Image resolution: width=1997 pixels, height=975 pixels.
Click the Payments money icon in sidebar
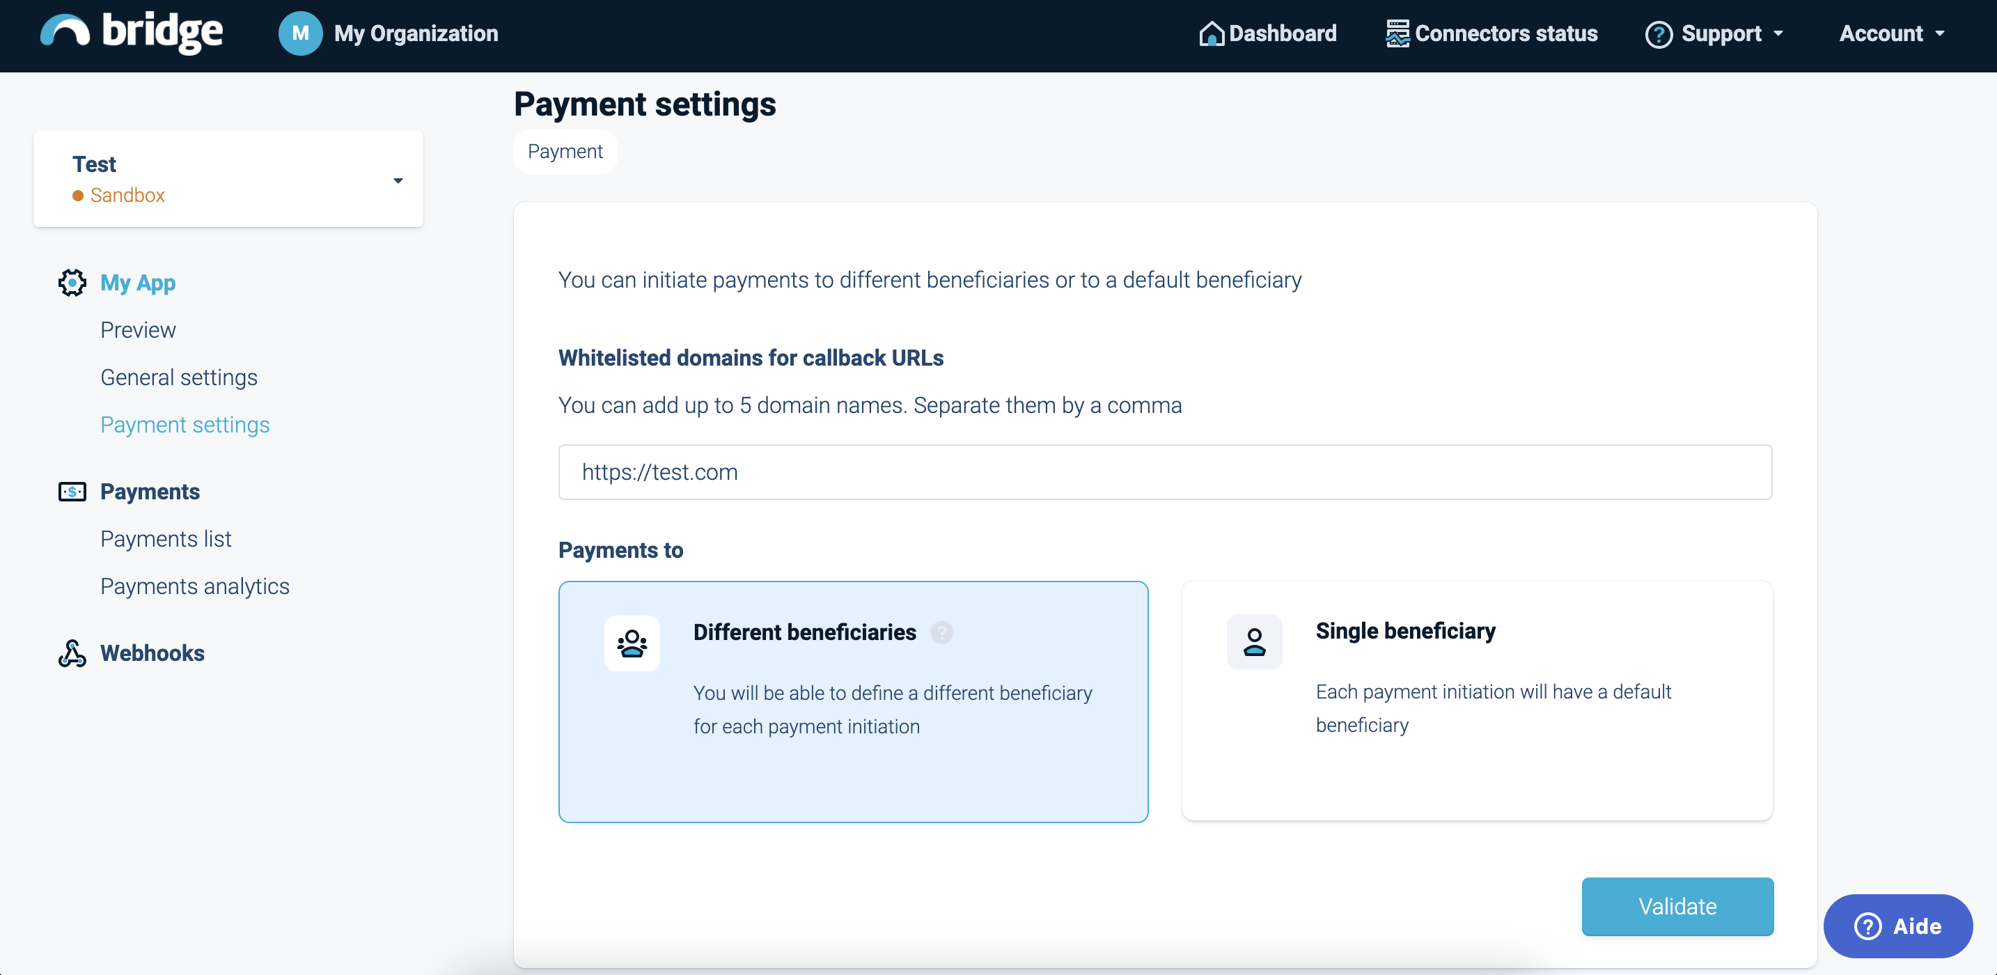[x=72, y=492]
